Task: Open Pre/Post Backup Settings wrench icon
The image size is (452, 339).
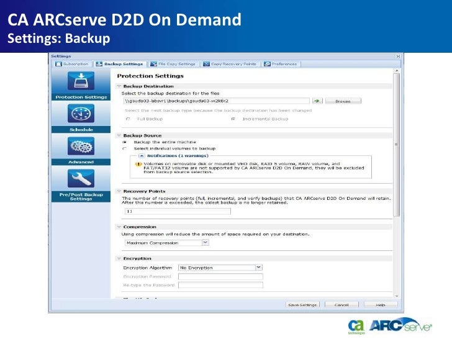Action: pyautogui.click(x=81, y=178)
